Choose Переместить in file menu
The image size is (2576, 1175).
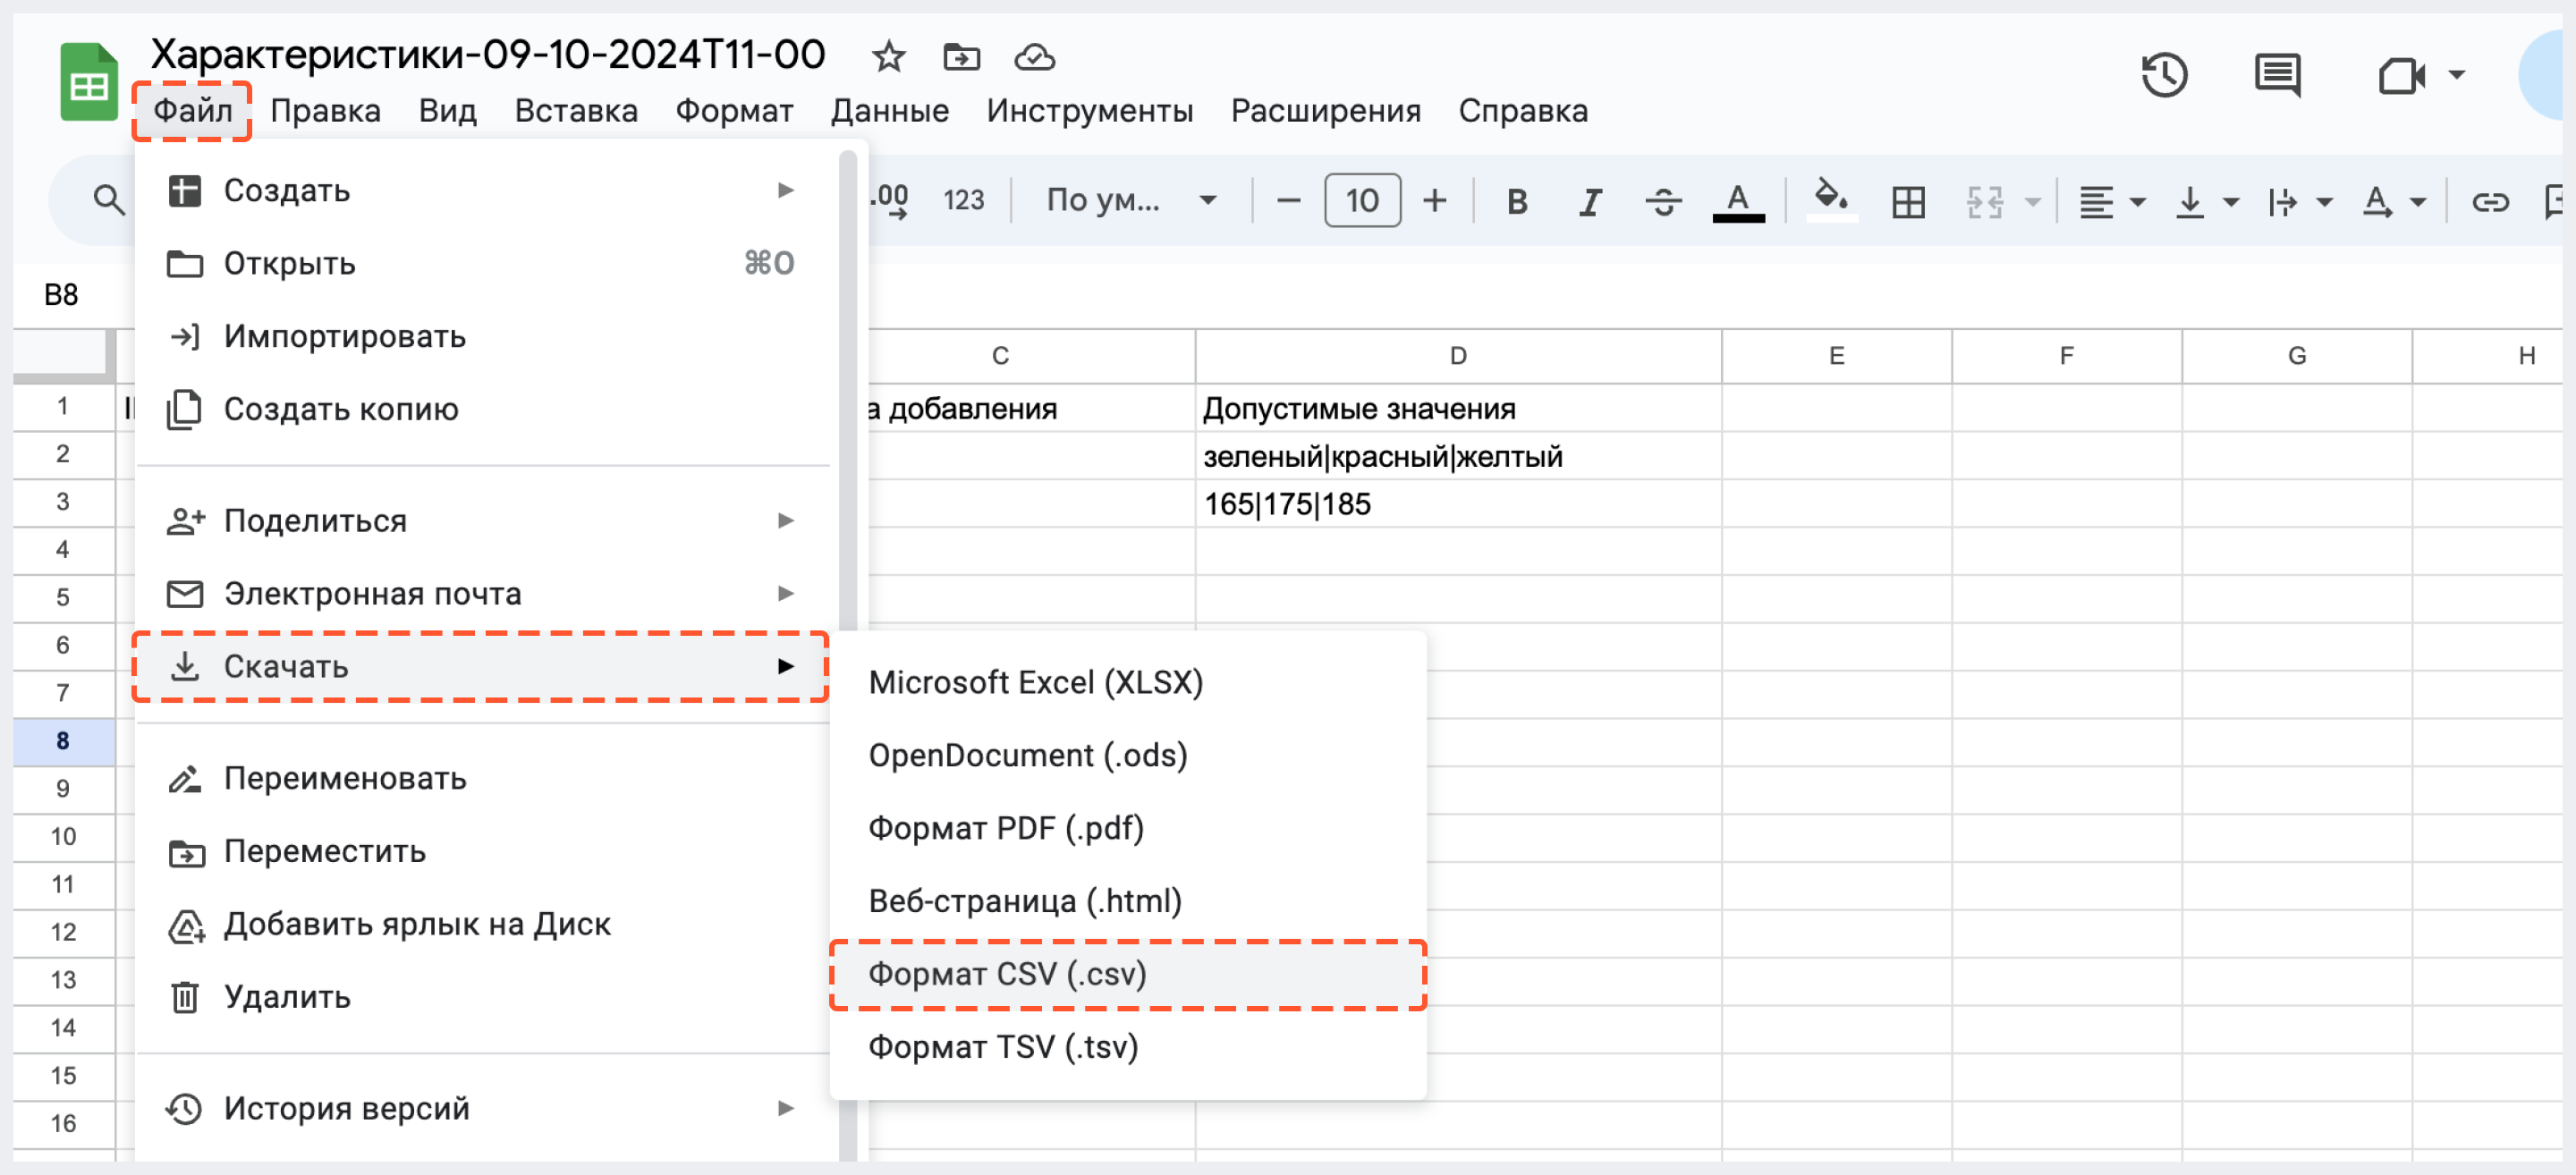(482, 851)
